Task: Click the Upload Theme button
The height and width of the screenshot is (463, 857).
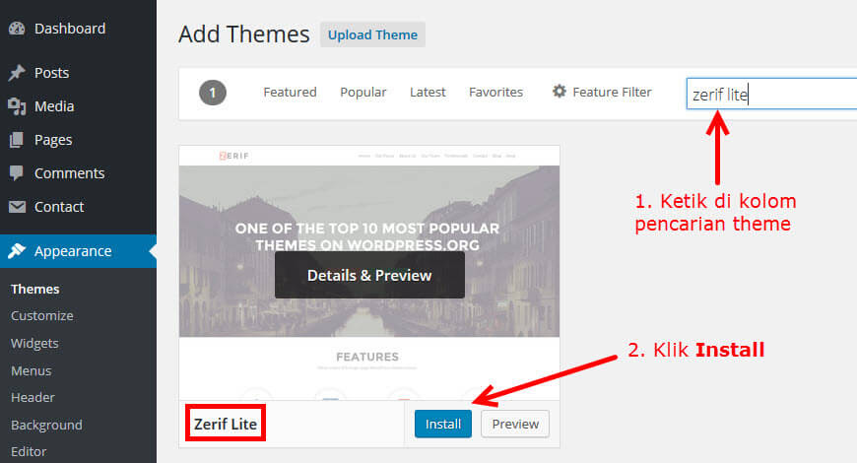Action: [372, 34]
